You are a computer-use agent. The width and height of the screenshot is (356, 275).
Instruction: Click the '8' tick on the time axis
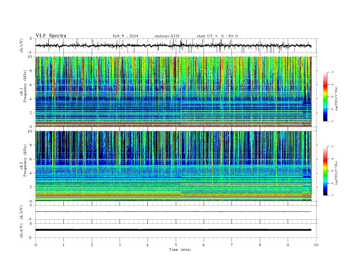click(x=260, y=245)
